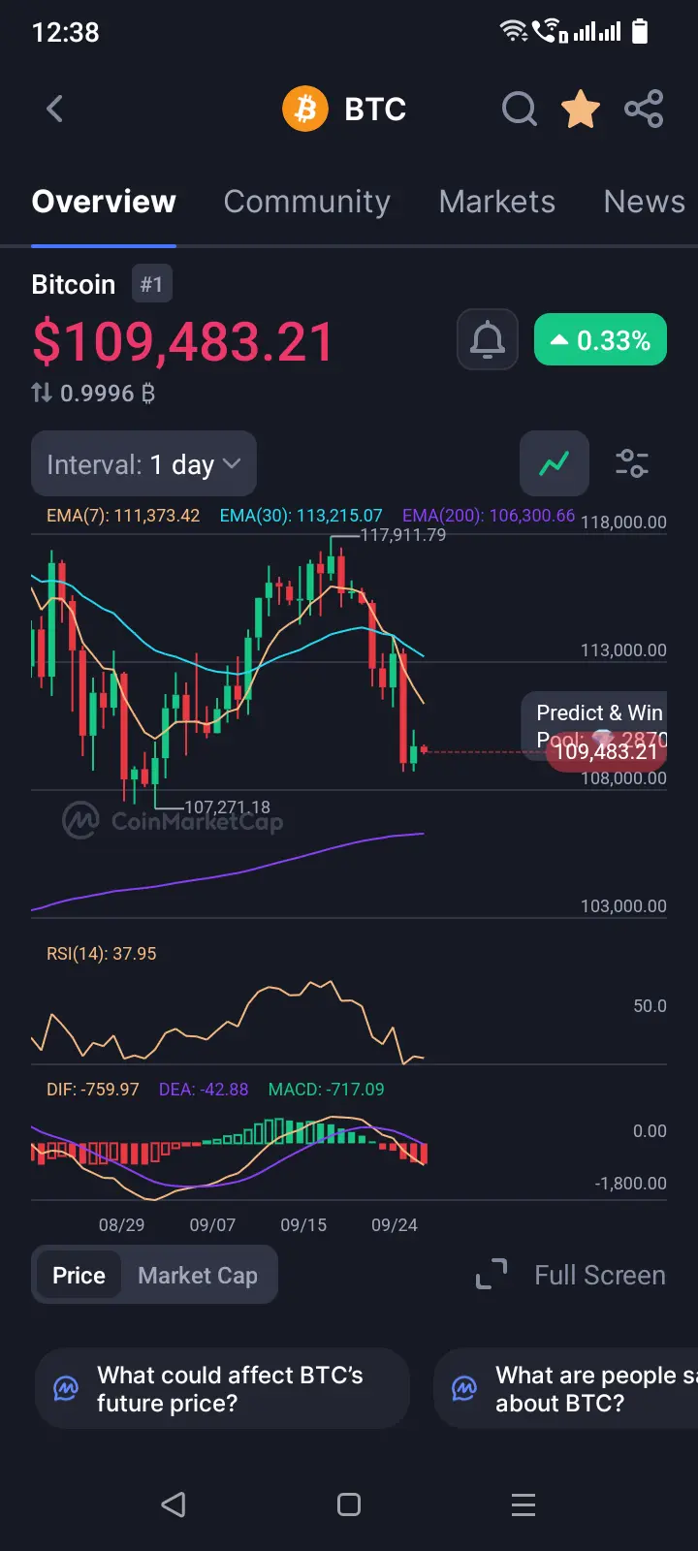Switch to the Community tab
The width and height of the screenshot is (698, 1551).
[307, 202]
